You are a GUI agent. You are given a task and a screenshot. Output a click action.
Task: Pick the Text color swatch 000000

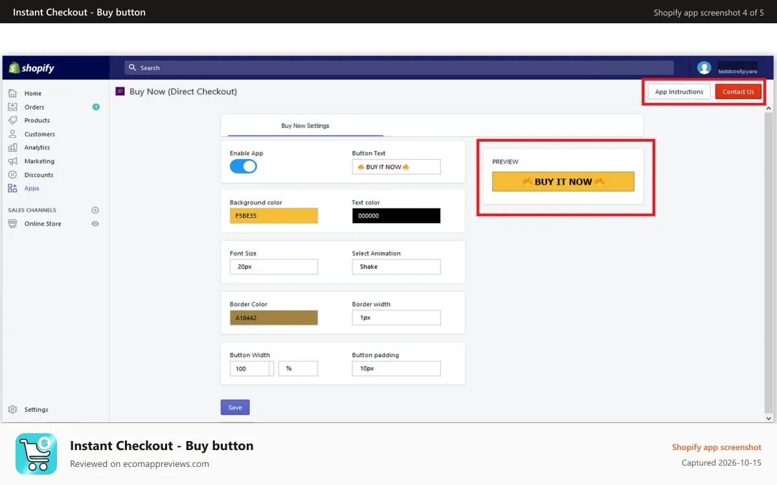click(396, 216)
